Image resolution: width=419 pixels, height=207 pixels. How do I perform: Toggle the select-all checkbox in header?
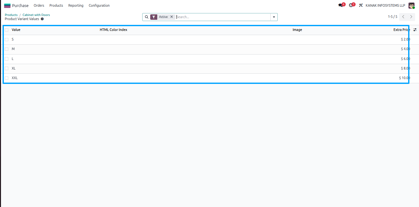coord(6,30)
